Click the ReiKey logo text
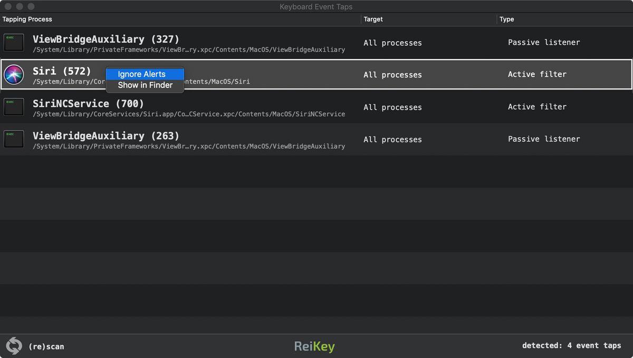The height and width of the screenshot is (358, 633). point(314,346)
